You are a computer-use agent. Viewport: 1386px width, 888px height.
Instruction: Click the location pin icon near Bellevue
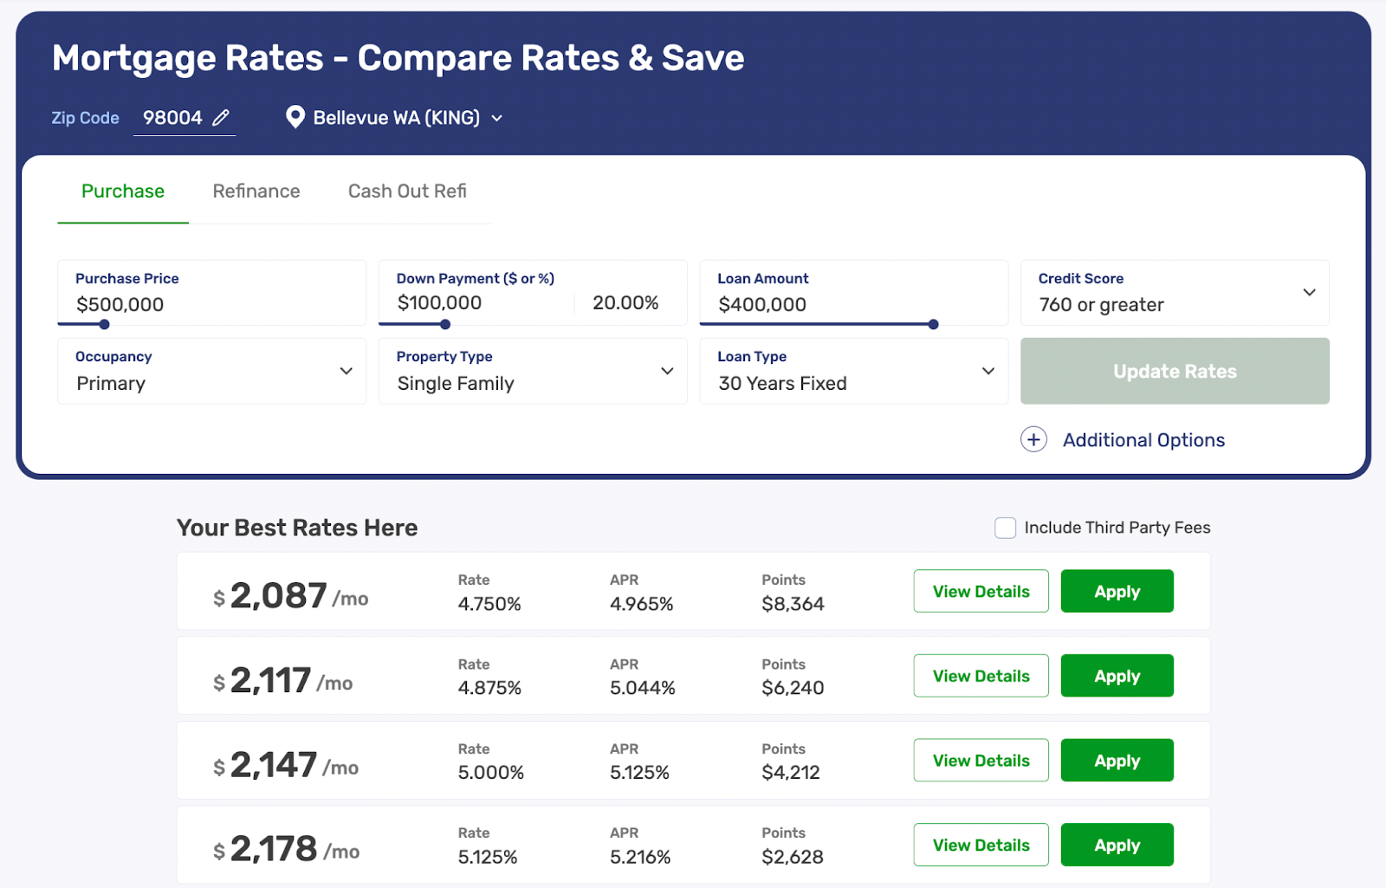pos(295,117)
